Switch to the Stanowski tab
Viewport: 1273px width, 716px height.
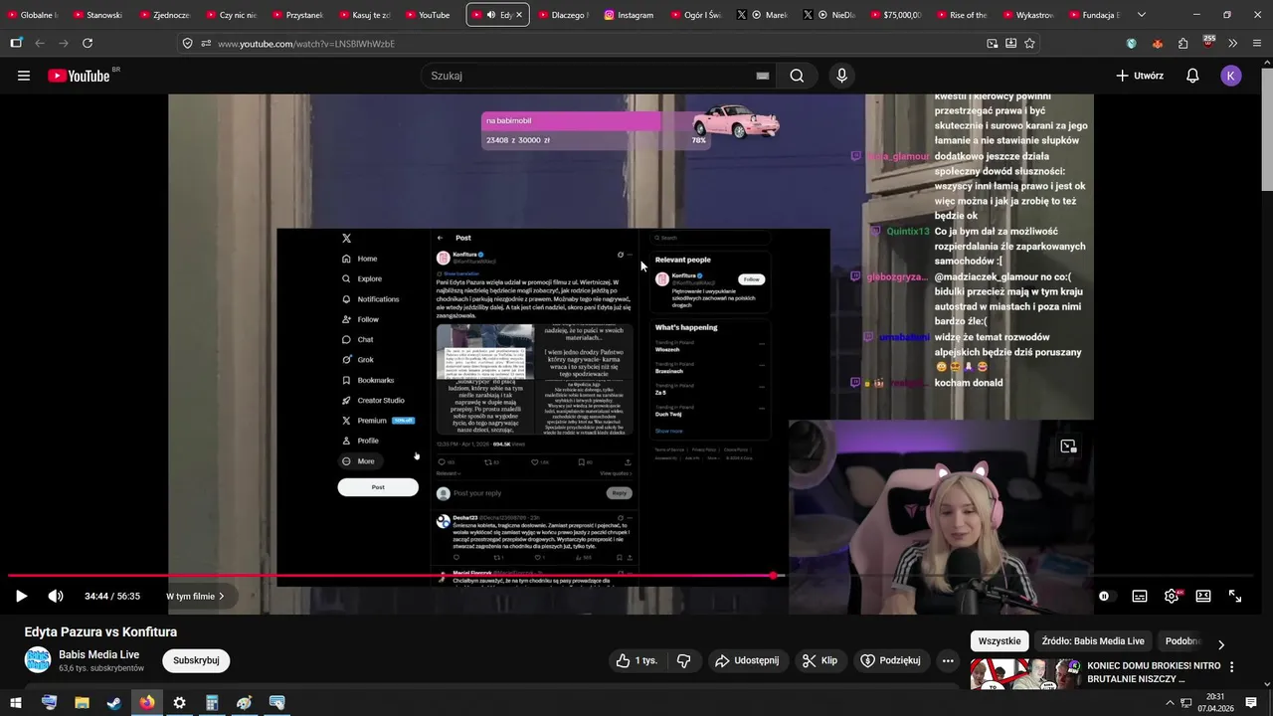[98, 15]
